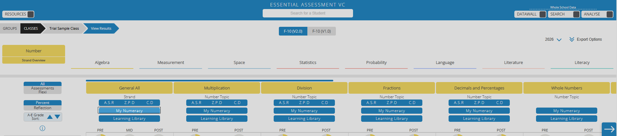Click C.D under General All

click(x=150, y=103)
